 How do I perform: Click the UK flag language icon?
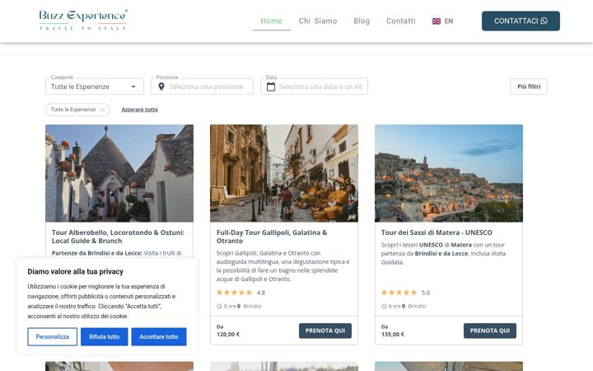pos(437,21)
